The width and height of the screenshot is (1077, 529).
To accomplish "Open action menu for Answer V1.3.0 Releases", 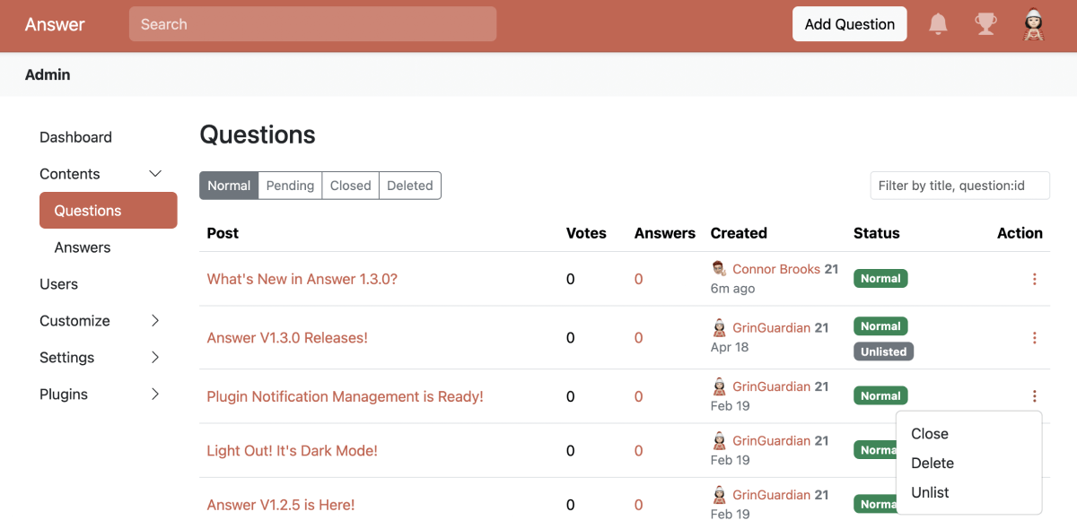I will [x=1034, y=338].
